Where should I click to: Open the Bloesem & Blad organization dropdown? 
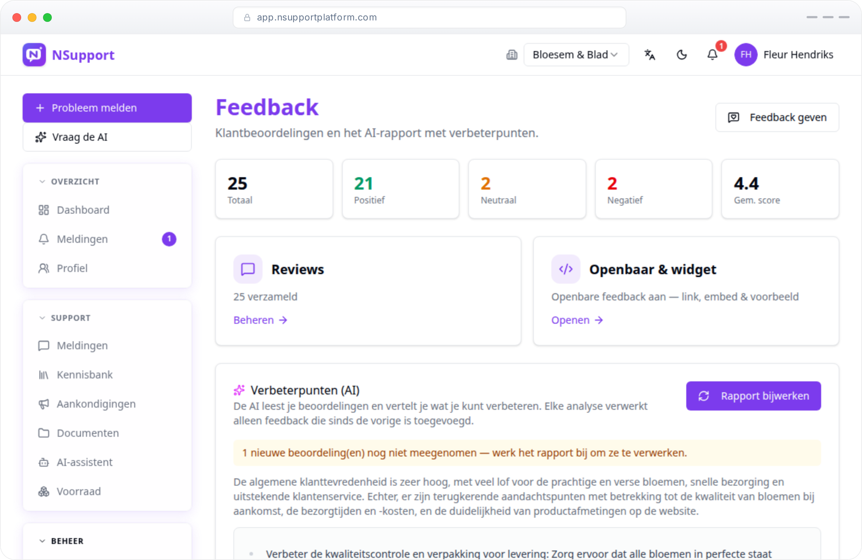coord(576,55)
